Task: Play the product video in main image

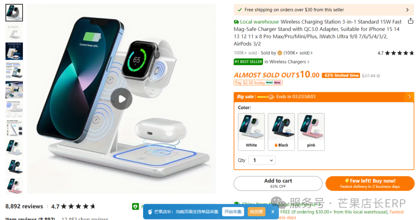Action: (x=121, y=99)
